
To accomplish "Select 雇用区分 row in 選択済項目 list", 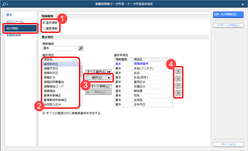I will (144, 82).
